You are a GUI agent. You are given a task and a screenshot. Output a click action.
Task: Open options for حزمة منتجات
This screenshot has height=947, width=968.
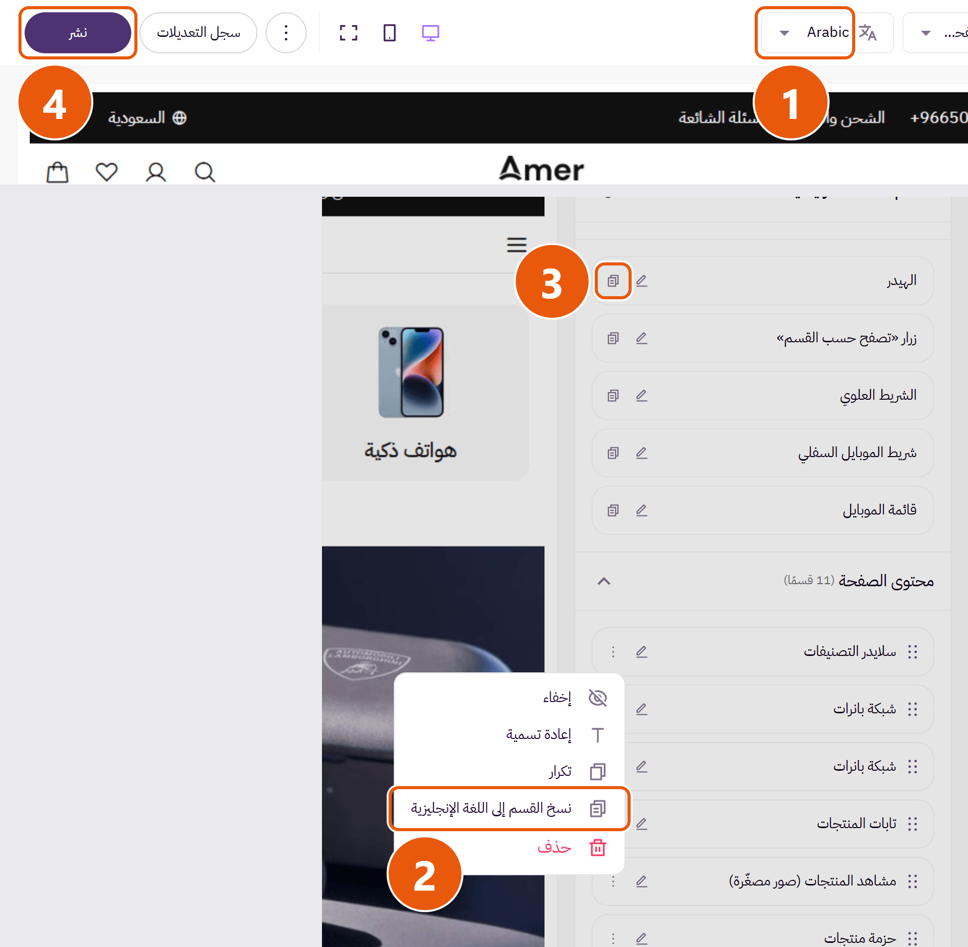click(613, 939)
